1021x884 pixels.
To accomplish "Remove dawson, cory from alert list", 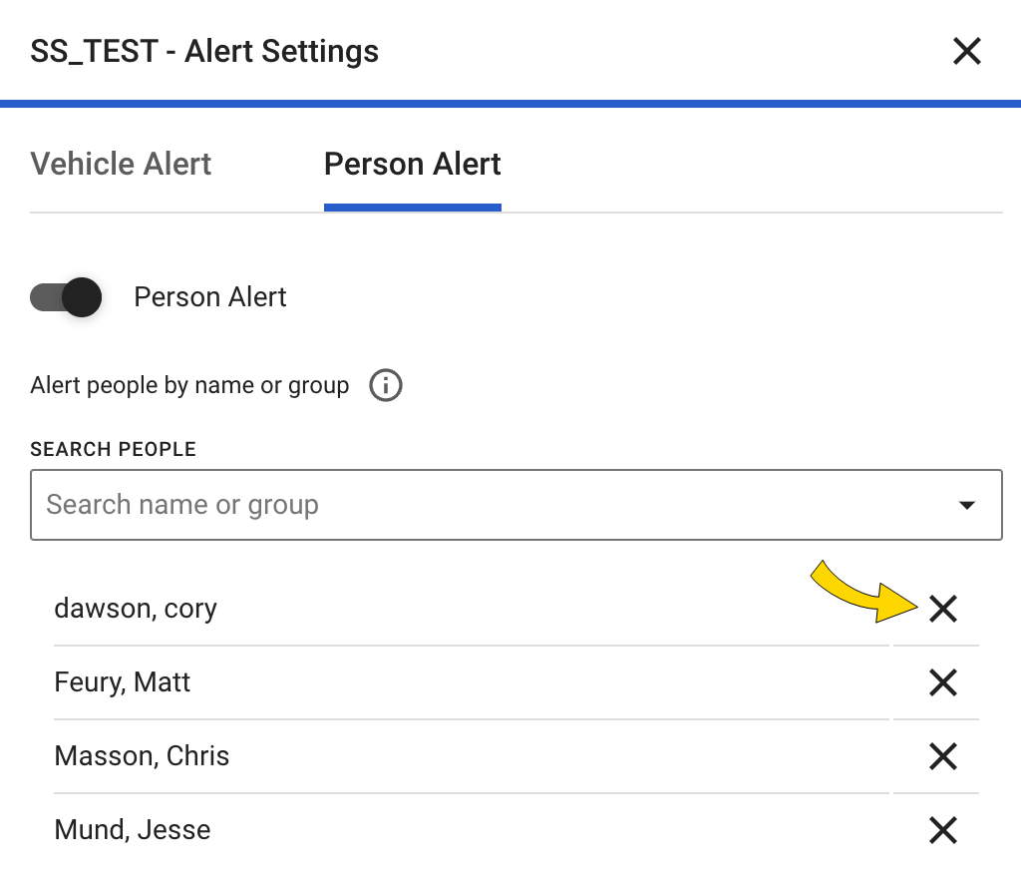I will pos(942,609).
